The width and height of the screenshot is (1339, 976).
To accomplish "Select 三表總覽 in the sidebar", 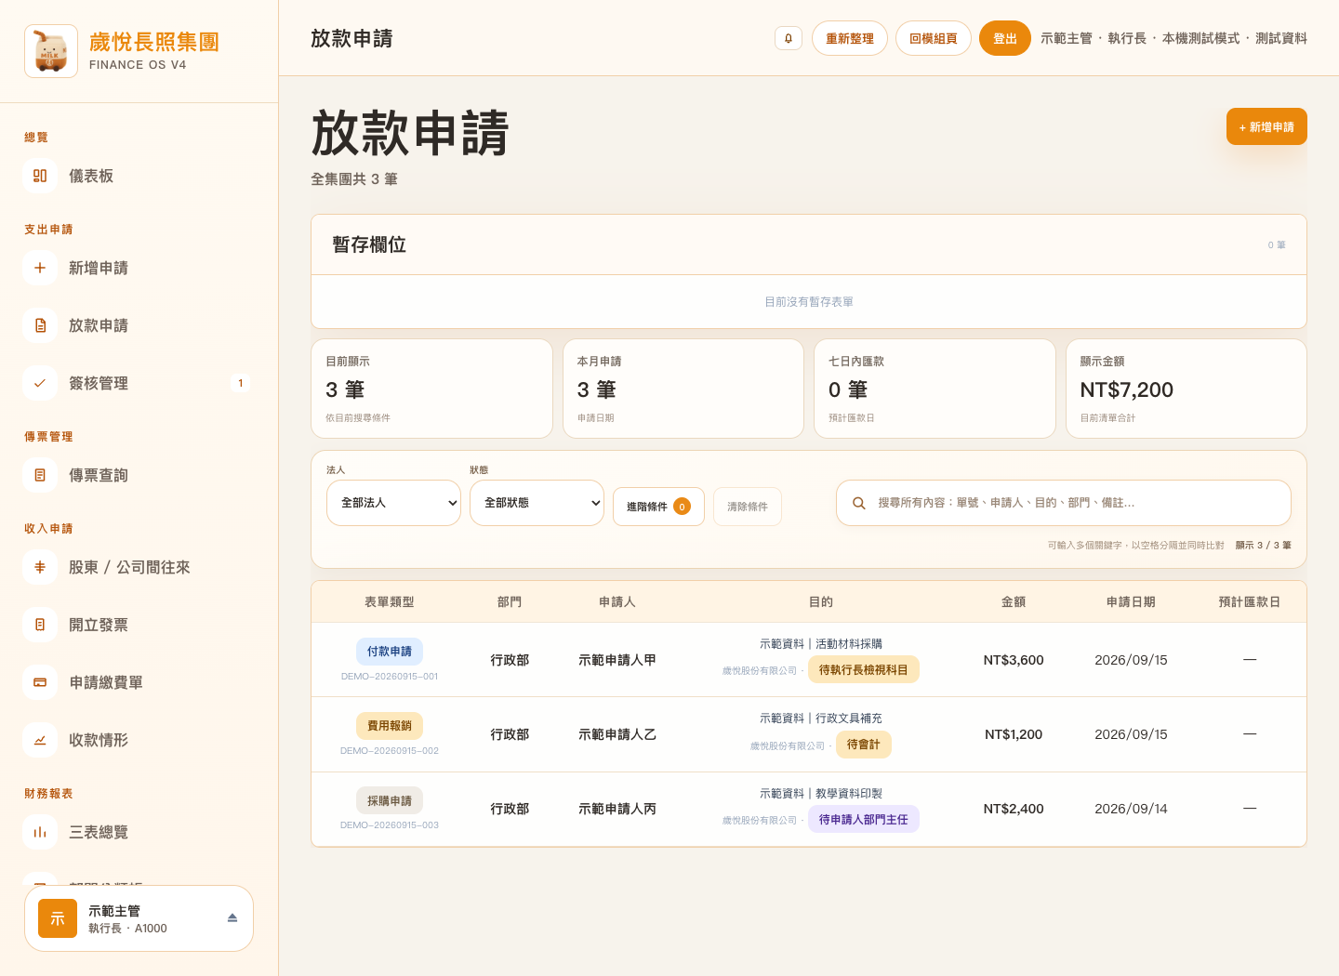I will tap(138, 832).
